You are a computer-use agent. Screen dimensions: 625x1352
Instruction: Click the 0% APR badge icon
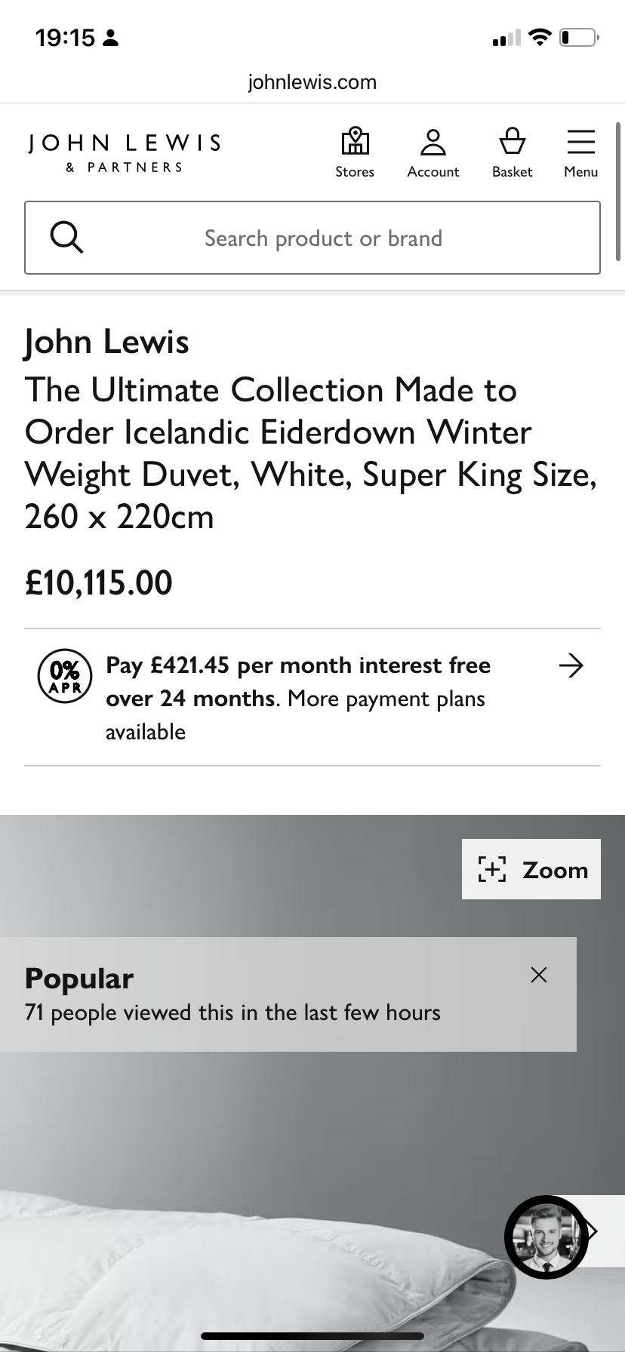click(x=65, y=675)
